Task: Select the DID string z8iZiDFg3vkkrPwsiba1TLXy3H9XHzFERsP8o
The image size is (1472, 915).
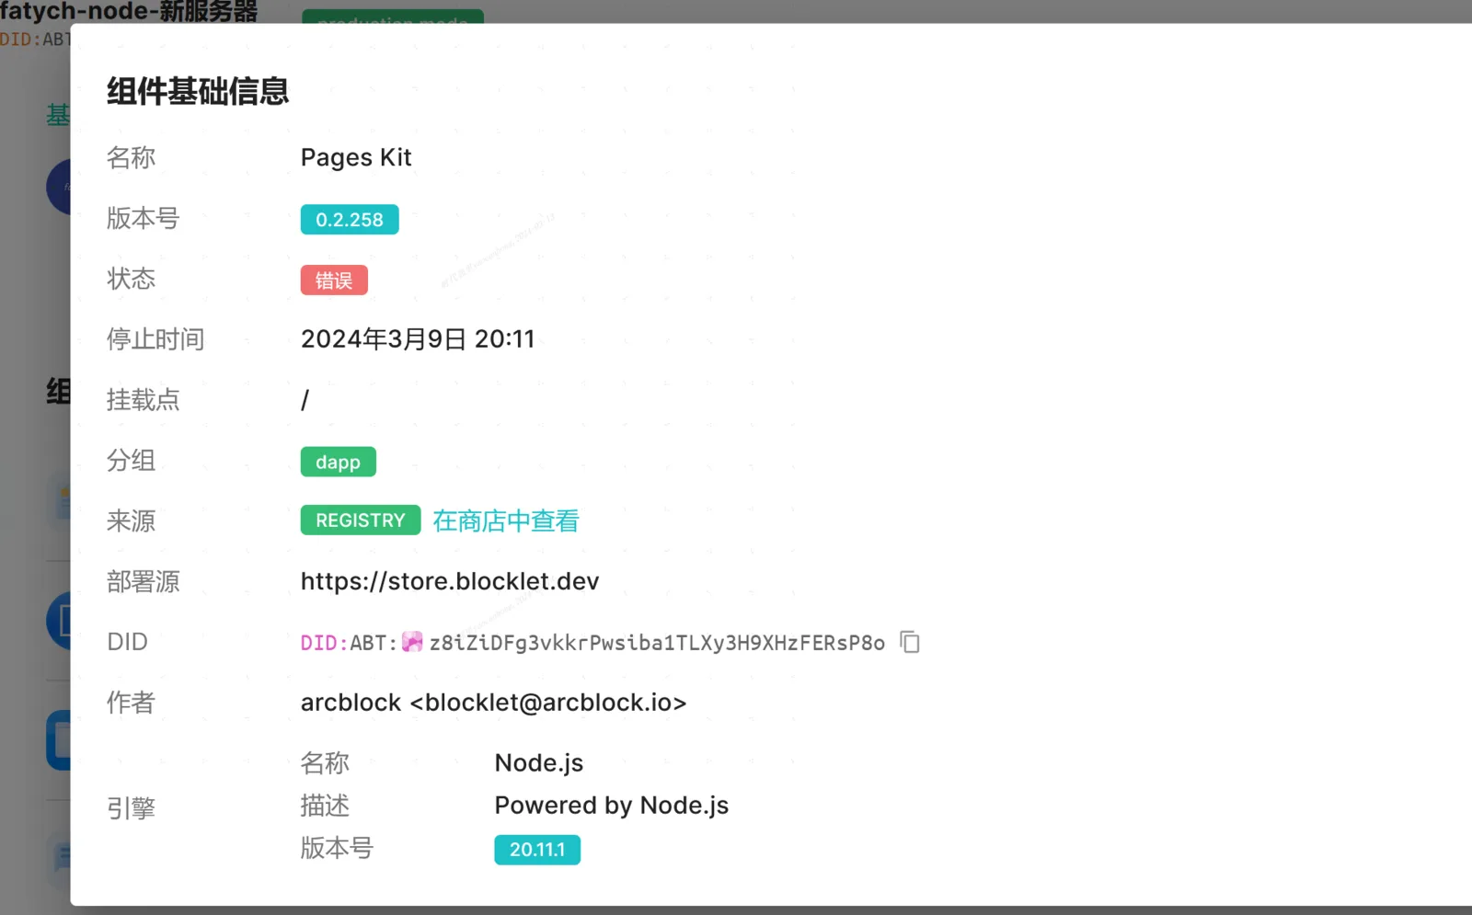Action: coord(657,643)
